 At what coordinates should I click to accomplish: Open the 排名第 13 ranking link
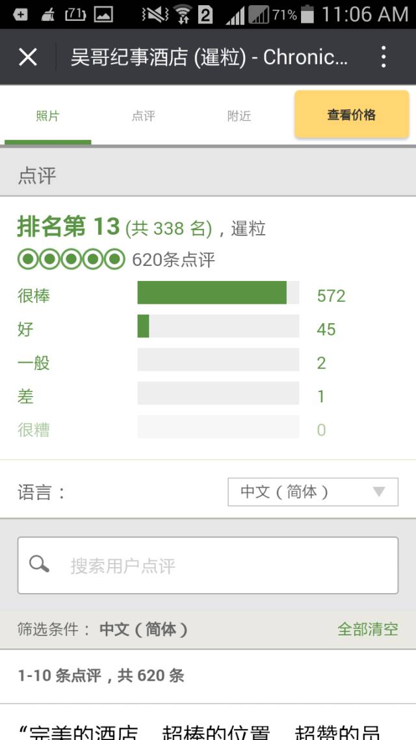pyautogui.click(x=68, y=228)
